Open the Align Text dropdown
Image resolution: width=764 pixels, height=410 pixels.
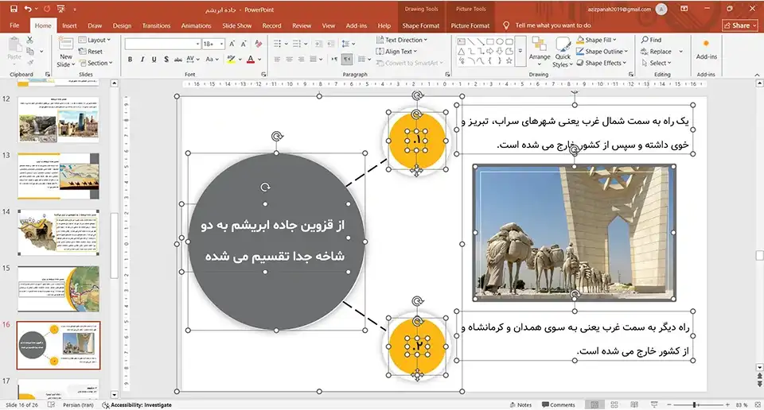tap(396, 52)
